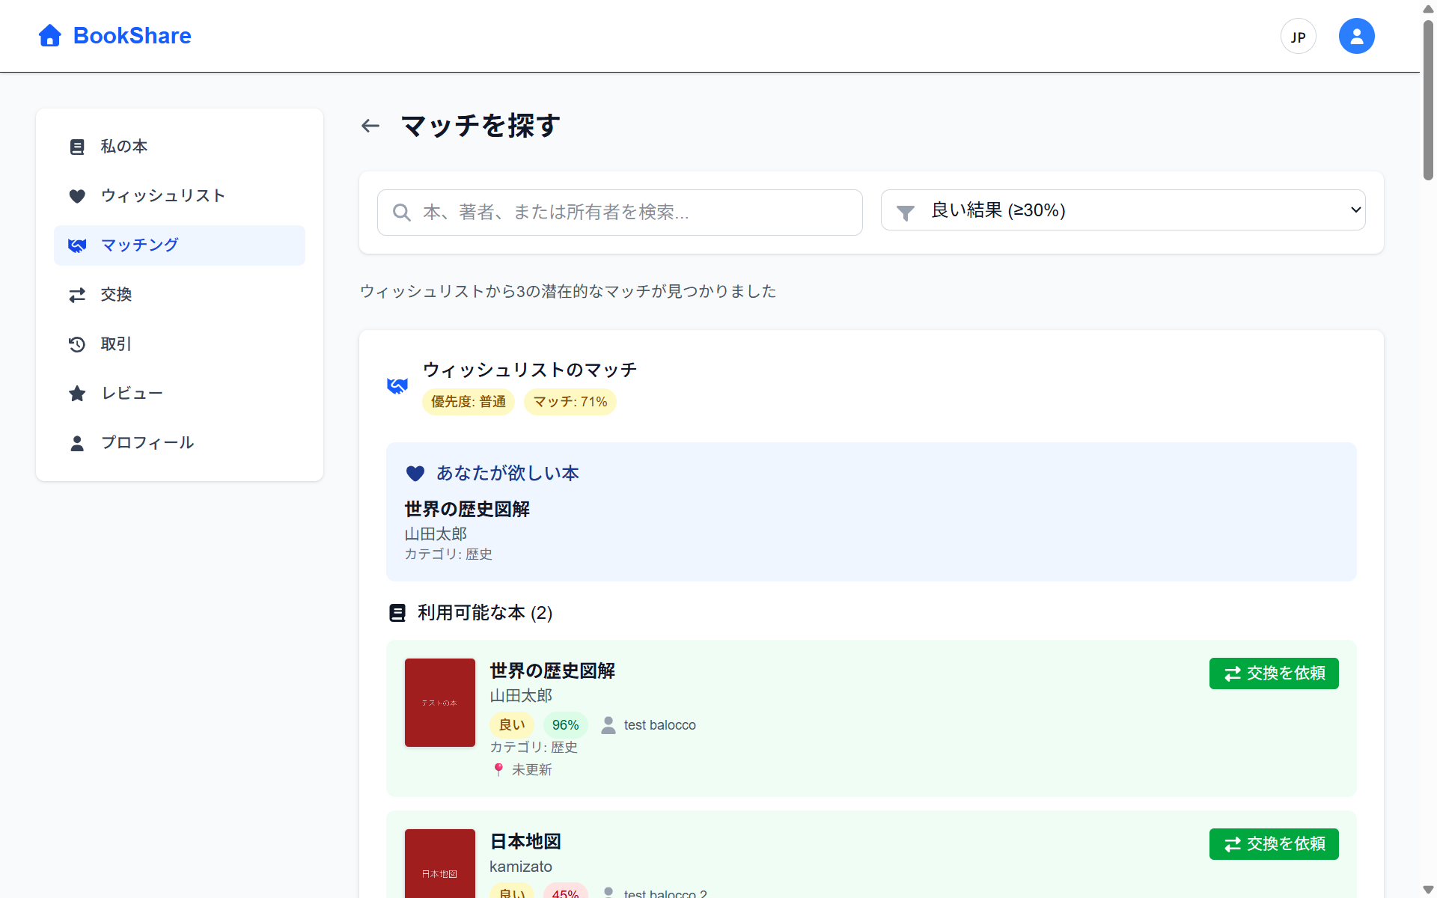Open the 良い結果 (≥30%) filter dropdown
The height and width of the screenshot is (898, 1437).
[1123, 210]
